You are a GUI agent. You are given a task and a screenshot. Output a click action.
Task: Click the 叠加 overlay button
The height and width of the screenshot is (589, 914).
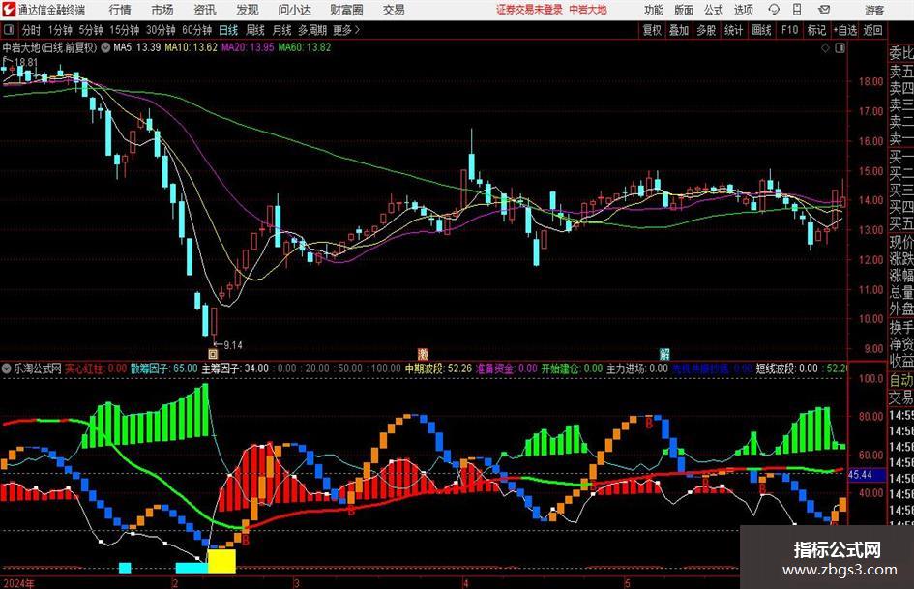coord(679,30)
